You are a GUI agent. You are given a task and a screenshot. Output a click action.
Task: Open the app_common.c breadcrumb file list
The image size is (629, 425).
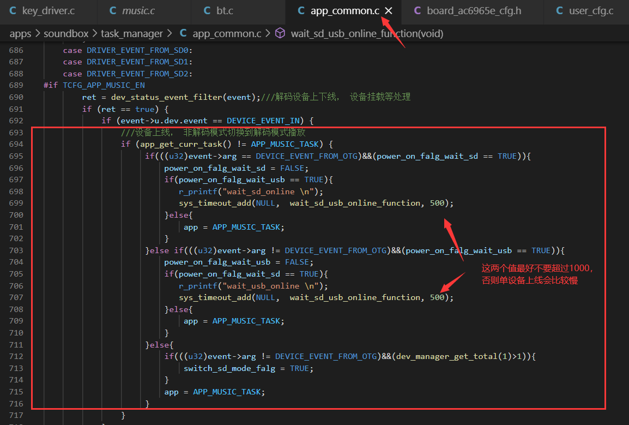tap(227, 34)
